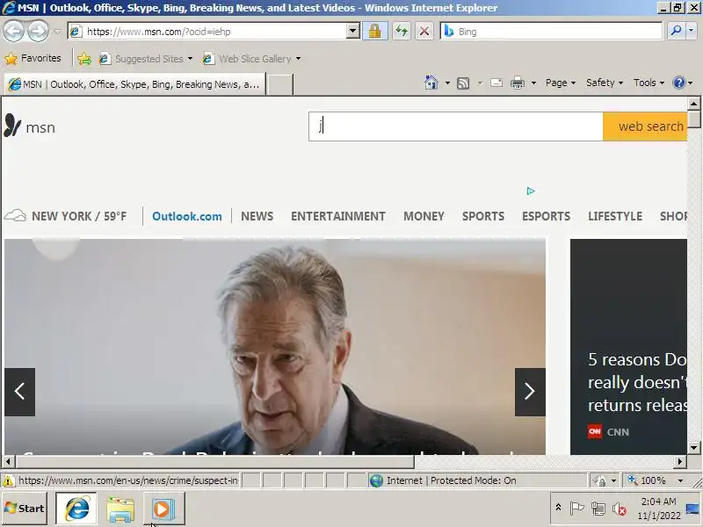Open the Safety menu
This screenshot has height=527, width=703.
pyautogui.click(x=605, y=83)
